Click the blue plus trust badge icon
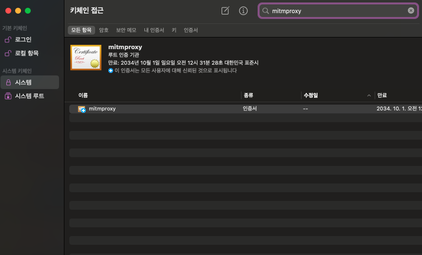Image resolution: width=422 pixels, height=255 pixels. (x=111, y=71)
